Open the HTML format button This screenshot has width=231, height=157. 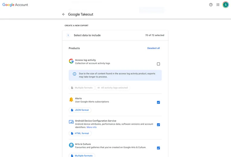[80, 133]
